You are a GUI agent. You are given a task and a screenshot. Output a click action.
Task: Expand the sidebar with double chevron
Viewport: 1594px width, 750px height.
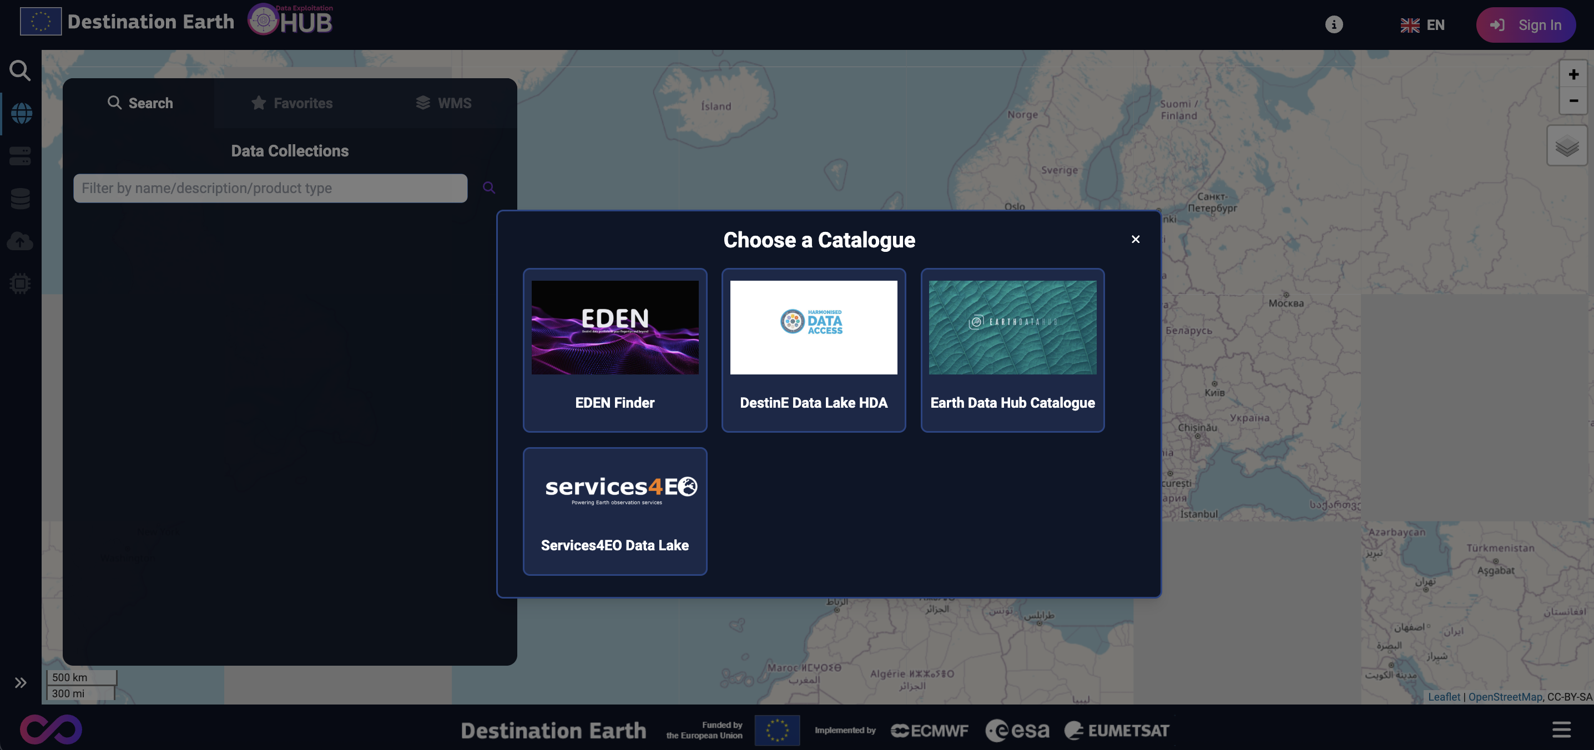pyautogui.click(x=21, y=683)
